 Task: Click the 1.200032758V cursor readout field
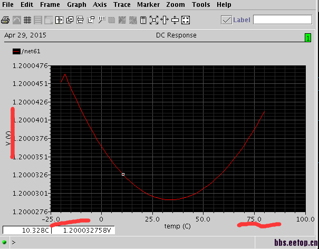83,230
